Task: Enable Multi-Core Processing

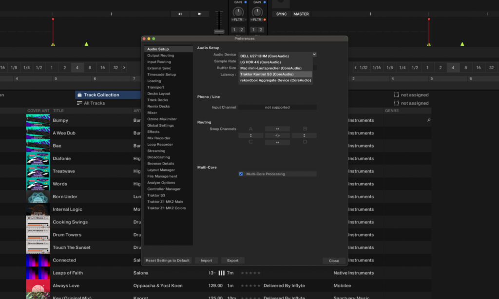Action: [241, 173]
